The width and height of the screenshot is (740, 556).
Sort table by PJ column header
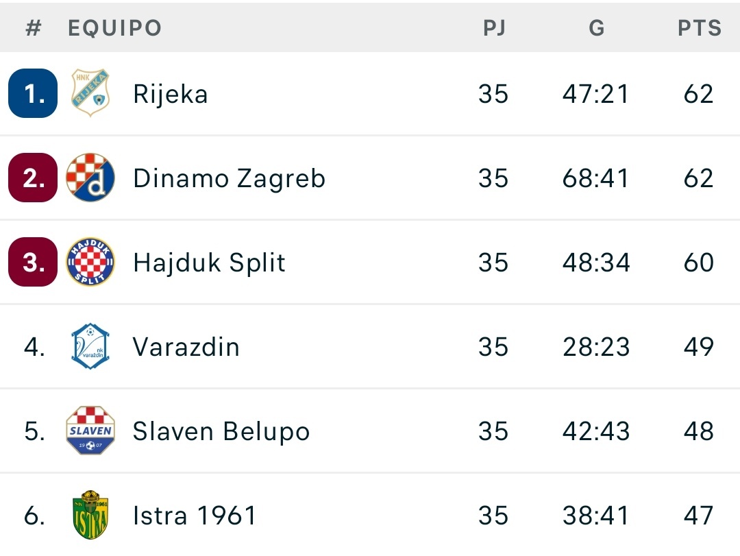pyautogui.click(x=494, y=28)
